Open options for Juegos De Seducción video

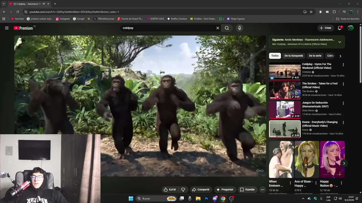pos(343,103)
